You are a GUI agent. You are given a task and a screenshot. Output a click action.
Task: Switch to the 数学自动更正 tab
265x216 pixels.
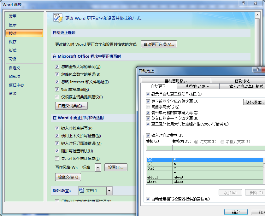197,86
